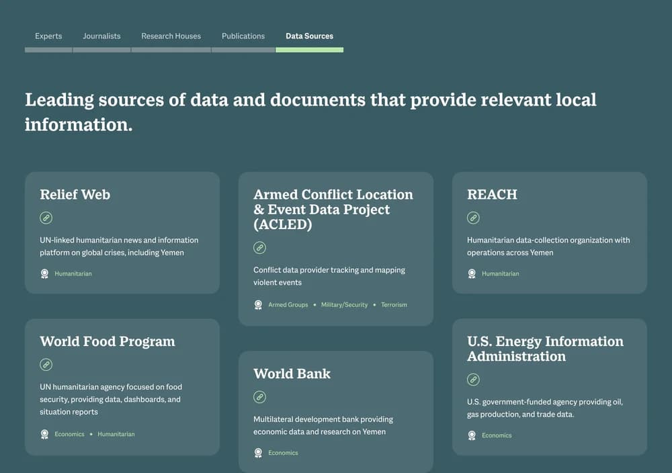Open the Armed Conflict Location & Event Data Project title
The width and height of the screenshot is (672, 473).
point(333,210)
